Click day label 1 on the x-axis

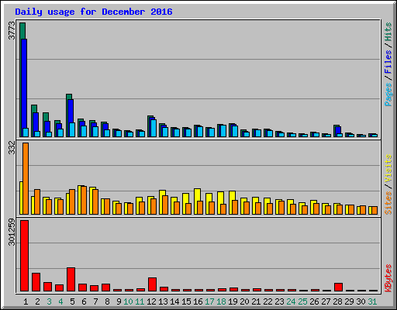pos(26,301)
